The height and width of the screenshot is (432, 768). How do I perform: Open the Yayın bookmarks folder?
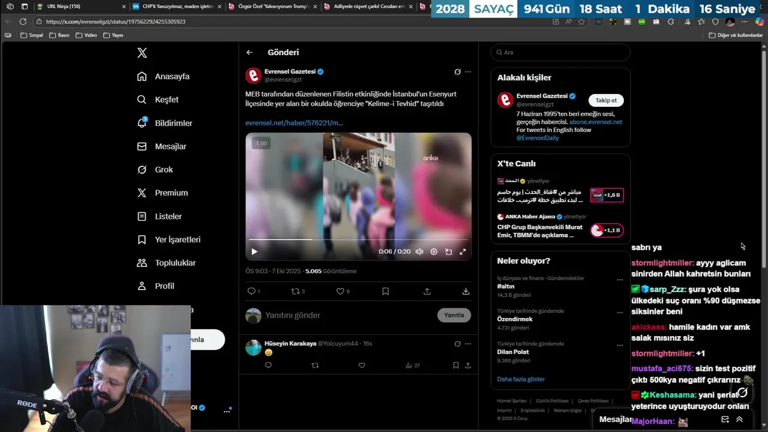point(113,35)
